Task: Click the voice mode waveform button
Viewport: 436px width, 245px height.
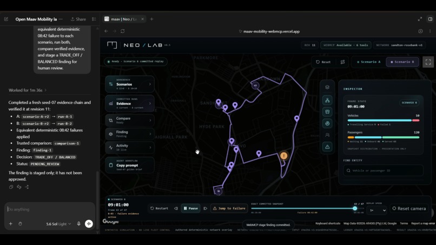Action: [x=89, y=223]
